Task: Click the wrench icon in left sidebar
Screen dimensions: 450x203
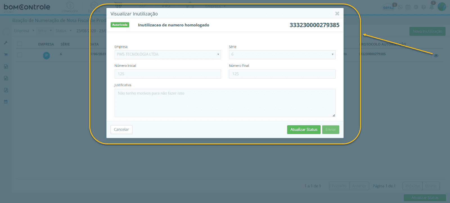Action: 6,43
